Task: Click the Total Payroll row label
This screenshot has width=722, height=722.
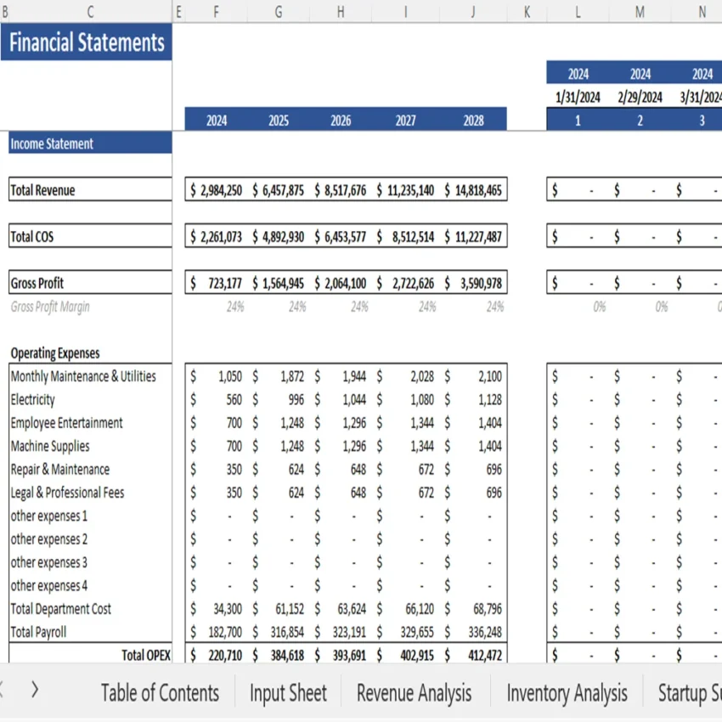Action: 39,632
